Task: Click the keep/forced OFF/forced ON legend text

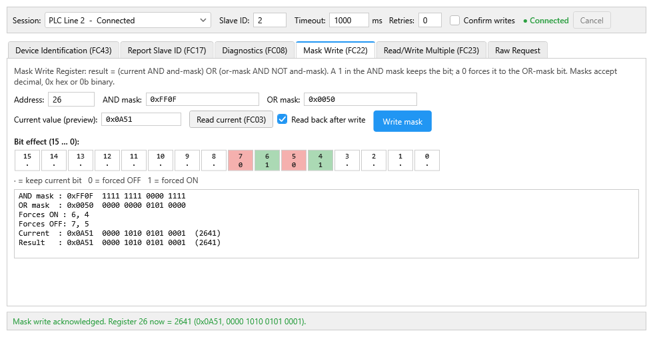Action: [x=106, y=180]
